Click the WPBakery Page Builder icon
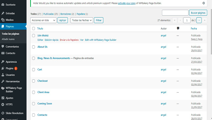The image size is (212, 120). [x=3, y=88]
